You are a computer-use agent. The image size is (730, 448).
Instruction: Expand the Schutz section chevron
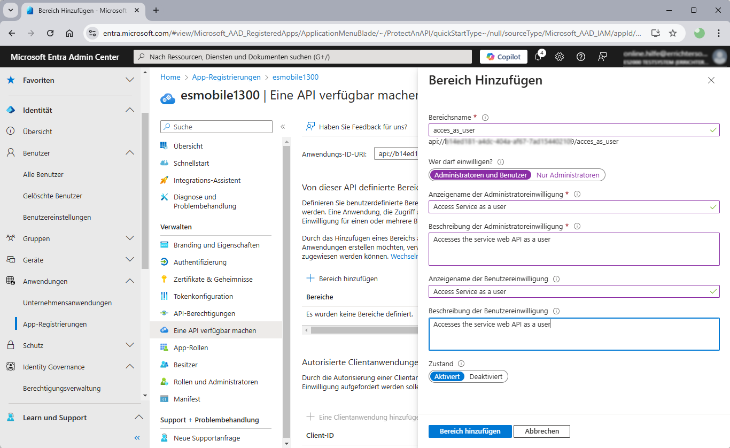(130, 345)
